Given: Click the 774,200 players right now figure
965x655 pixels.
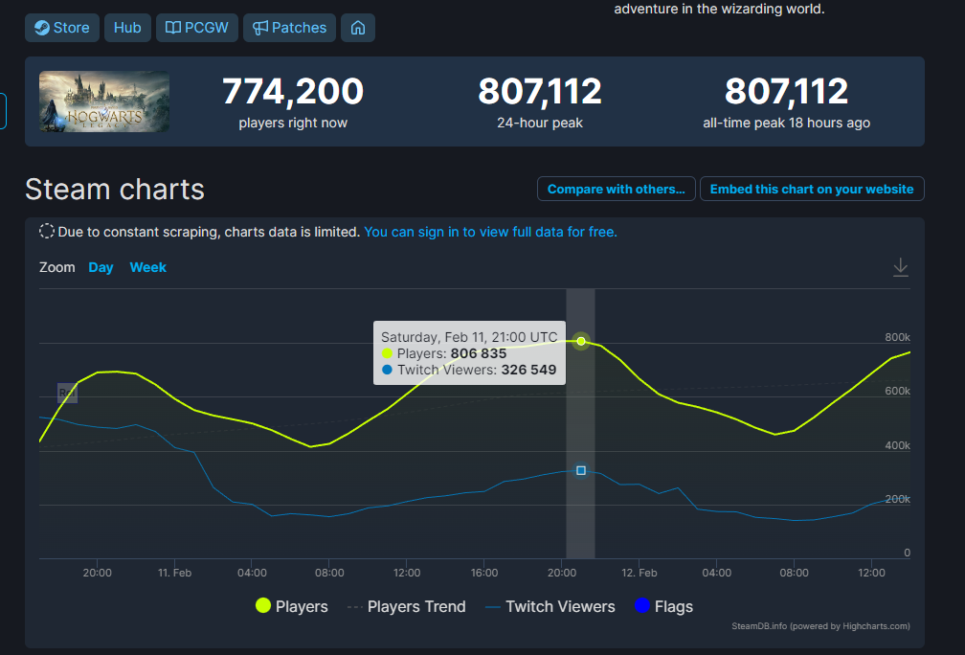Looking at the screenshot, I should (293, 91).
